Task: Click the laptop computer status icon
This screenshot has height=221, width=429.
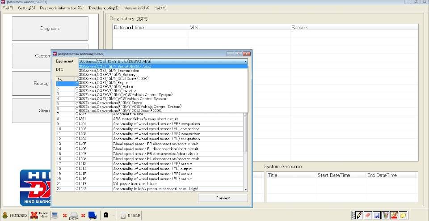Action: 55,216
